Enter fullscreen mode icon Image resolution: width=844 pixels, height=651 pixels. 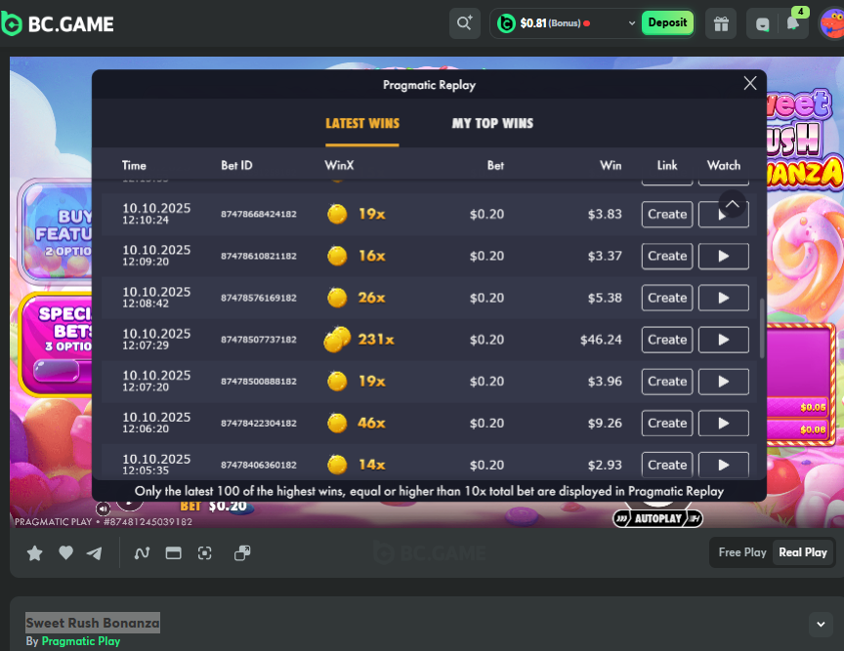pos(204,553)
